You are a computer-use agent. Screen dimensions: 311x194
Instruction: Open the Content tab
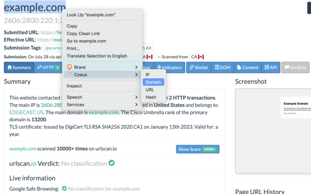247,67
